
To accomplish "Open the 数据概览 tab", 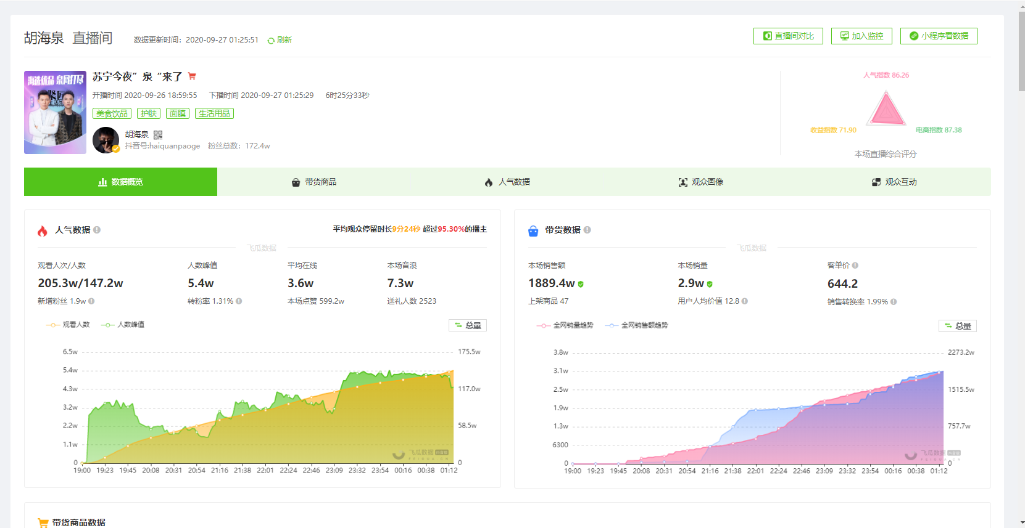I will [x=120, y=182].
